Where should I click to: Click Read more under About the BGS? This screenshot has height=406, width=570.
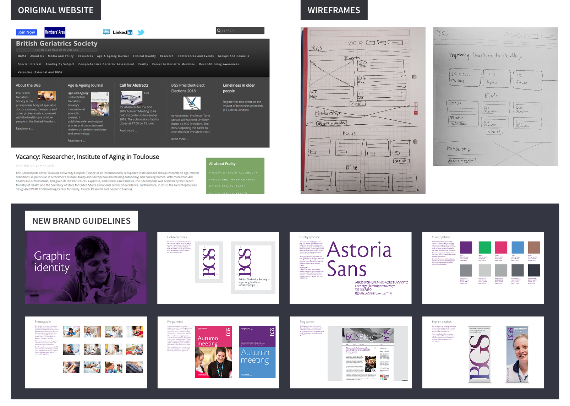pos(24,129)
